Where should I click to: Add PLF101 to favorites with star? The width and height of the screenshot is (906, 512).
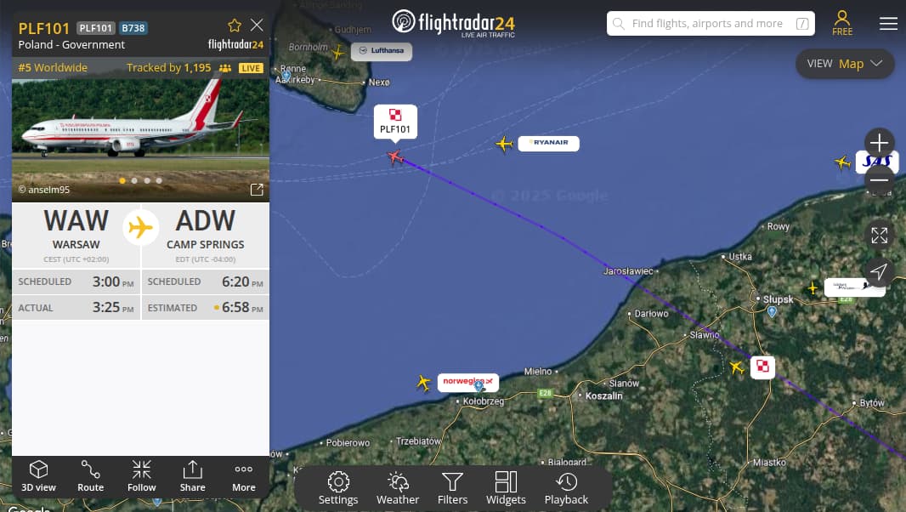[234, 26]
